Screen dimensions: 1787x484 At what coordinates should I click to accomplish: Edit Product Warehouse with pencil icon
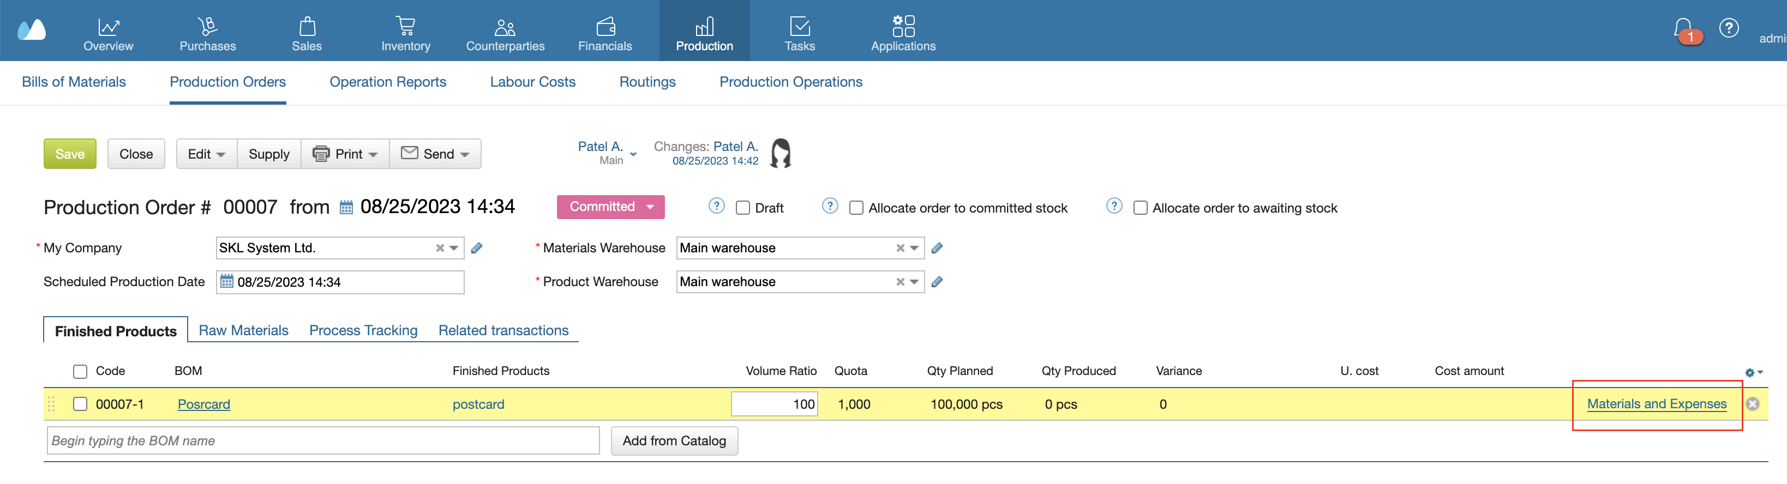point(937,282)
